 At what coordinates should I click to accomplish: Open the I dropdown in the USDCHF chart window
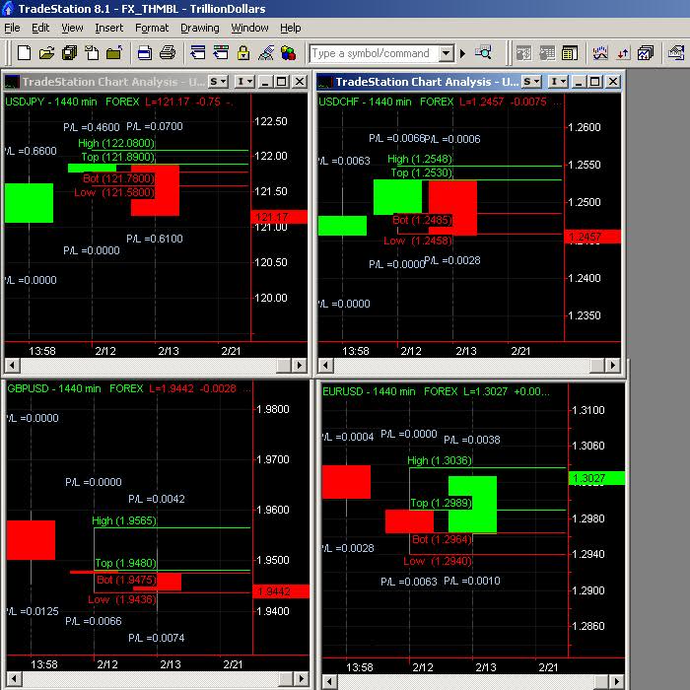(x=558, y=82)
